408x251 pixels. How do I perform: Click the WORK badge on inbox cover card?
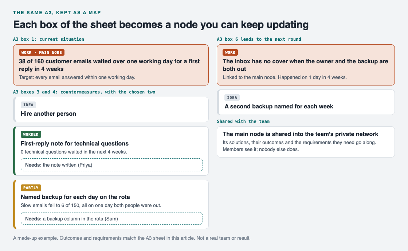(230, 52)
